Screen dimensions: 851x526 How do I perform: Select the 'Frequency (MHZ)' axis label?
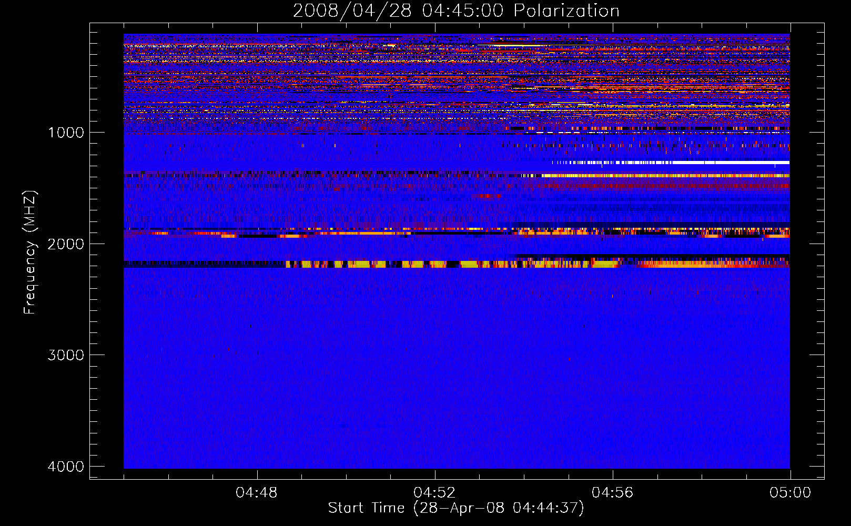click(x=30, y=252)
